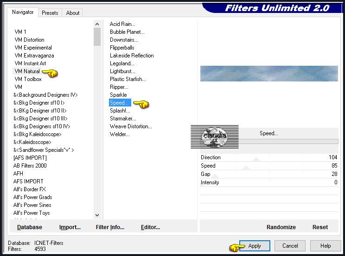Choose the Downstairs... filter
The height and width of the screenshot is (256, 345).
[x=124, y=40]
